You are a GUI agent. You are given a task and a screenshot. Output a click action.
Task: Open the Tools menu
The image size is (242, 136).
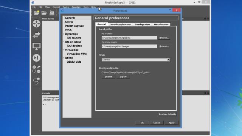pyautogui.click(x=86, y=7)
